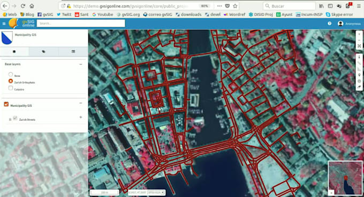This screenshot has width=364, height=197.
Task: Collapse the Base layers section
Action: pyautogui.click(x=80, y=64)
